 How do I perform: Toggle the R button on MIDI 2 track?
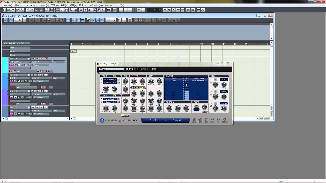pos(11,81)
